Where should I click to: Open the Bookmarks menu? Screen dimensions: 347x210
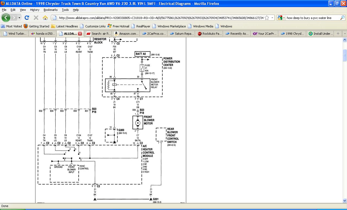[50, 10]
